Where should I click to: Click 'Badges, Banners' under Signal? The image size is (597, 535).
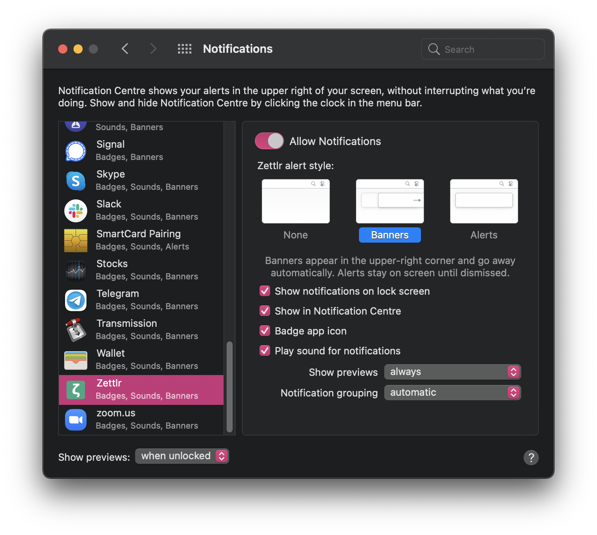(129, 157)
